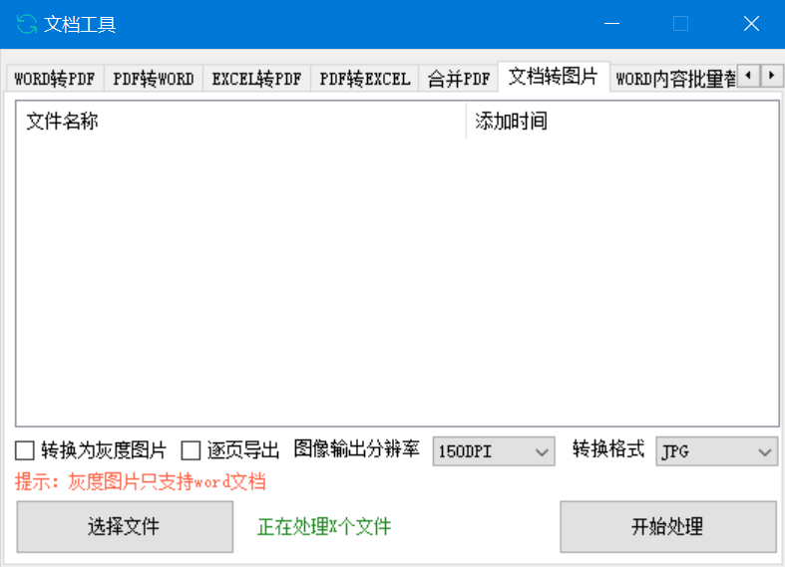The image size is (785, 567).
Task: Open the EXCEL转PDF tab
Action: 256,79
